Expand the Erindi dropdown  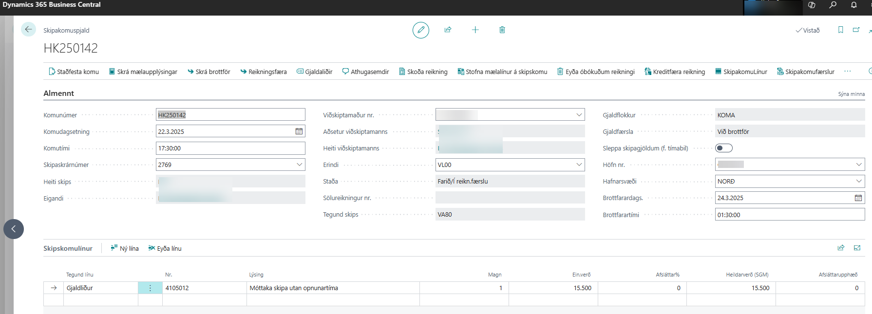coord(579,165)
